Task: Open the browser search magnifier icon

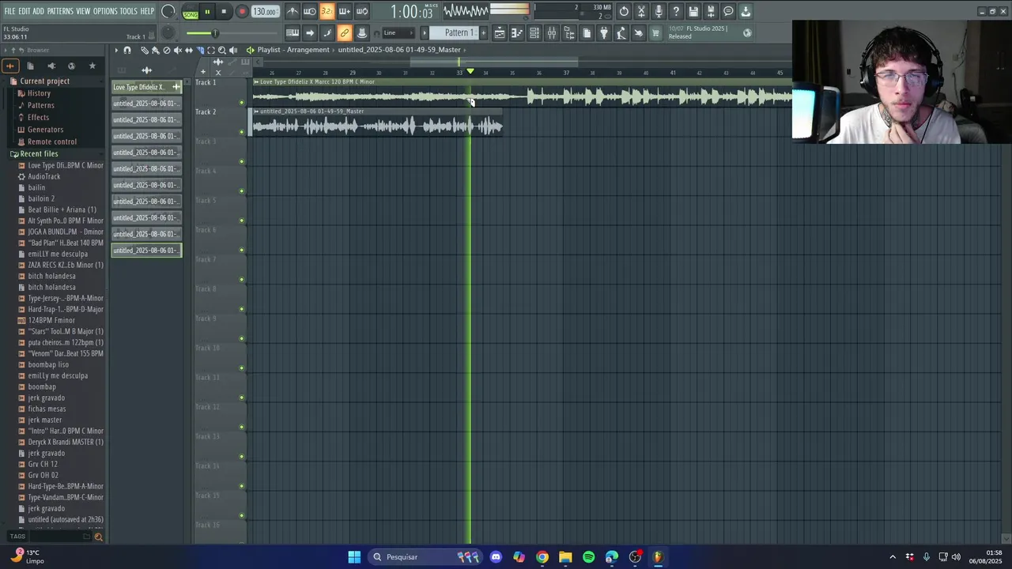Action: [x=98, y=537]
